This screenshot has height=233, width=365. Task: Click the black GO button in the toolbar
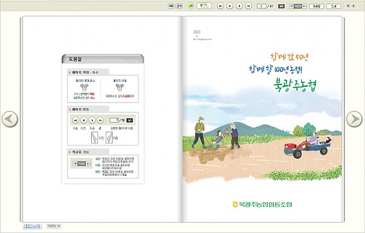281,6
